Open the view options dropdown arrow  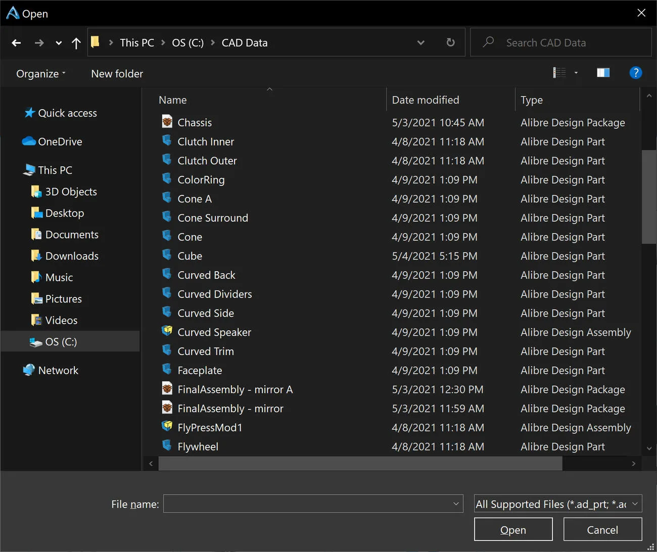[576, 73]
